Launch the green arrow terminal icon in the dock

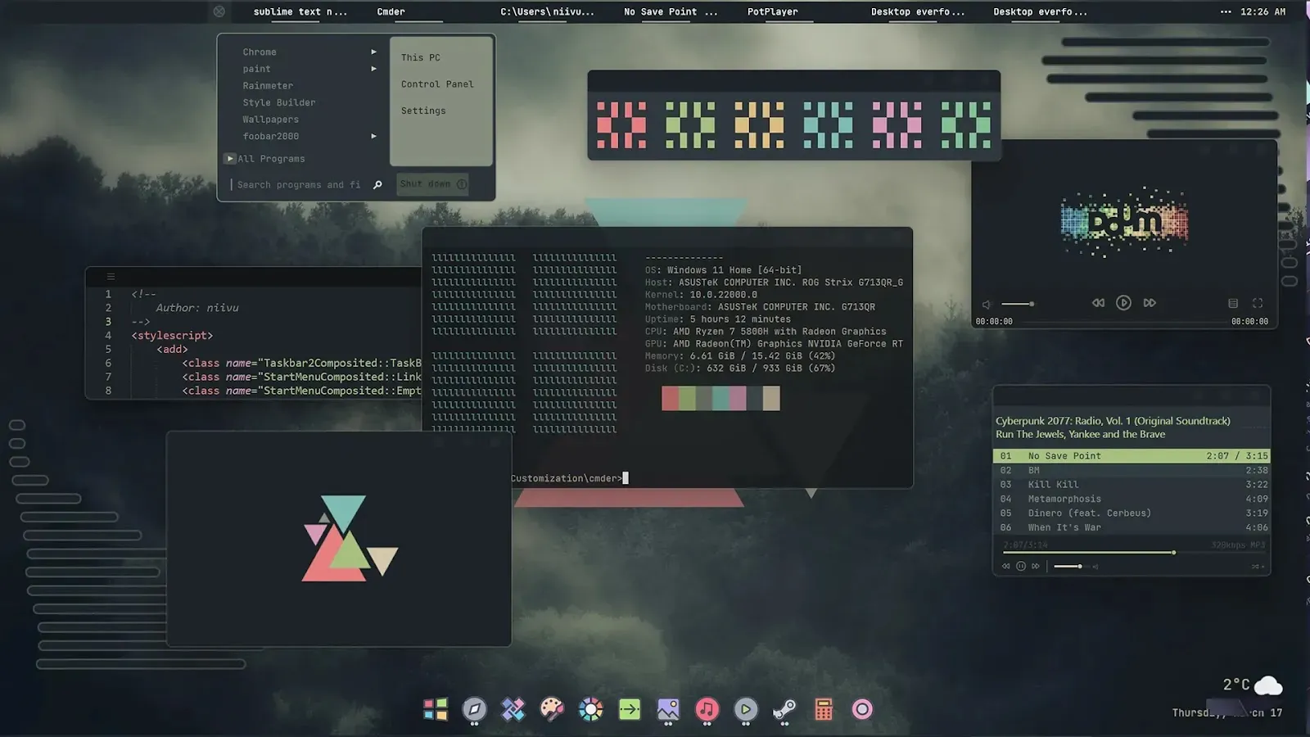pos(630,709)
